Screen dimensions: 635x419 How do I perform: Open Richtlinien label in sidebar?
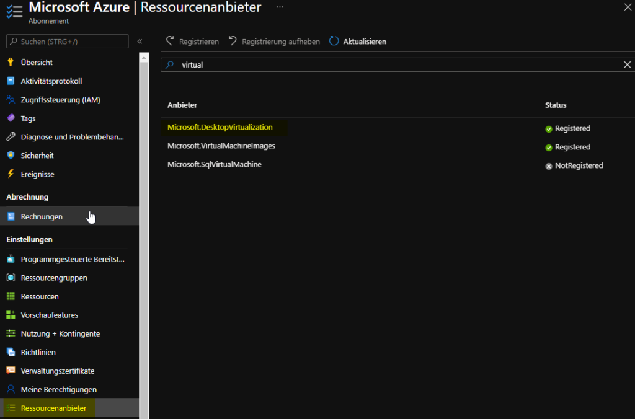point(38,352)
